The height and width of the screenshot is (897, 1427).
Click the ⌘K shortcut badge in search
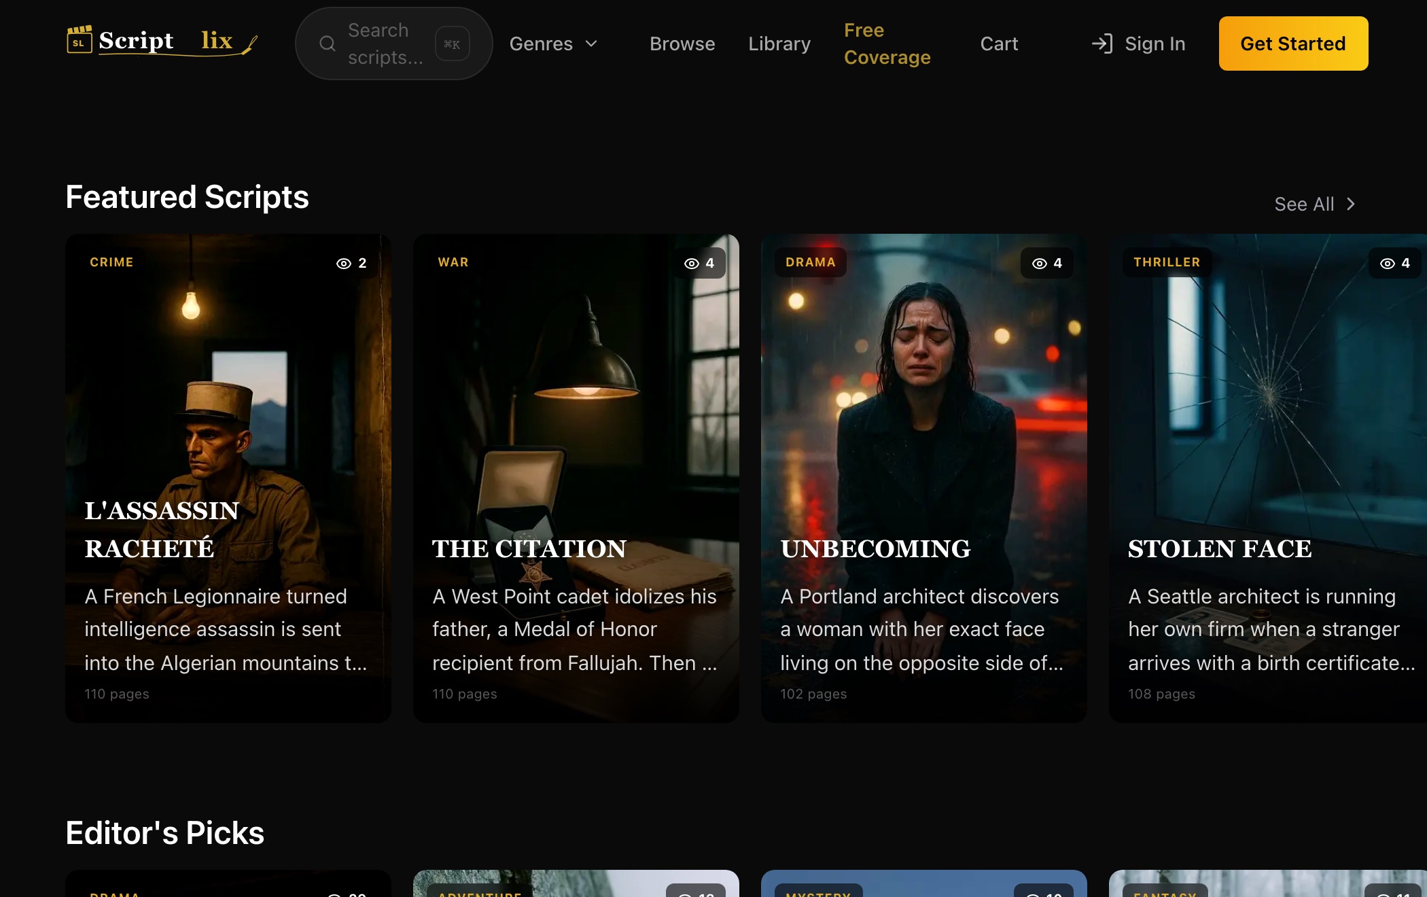coord(452,43)
